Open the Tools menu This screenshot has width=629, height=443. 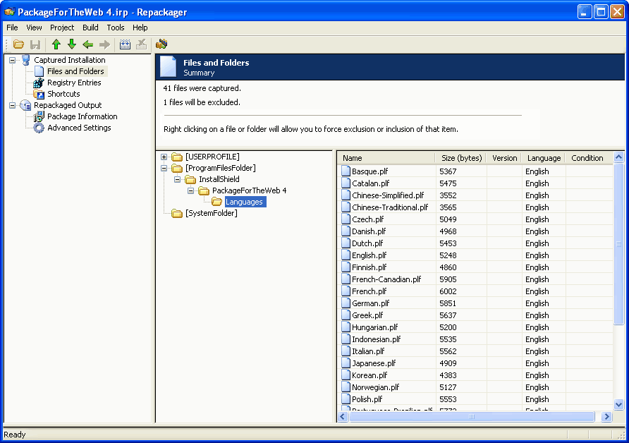pos(116,28)
